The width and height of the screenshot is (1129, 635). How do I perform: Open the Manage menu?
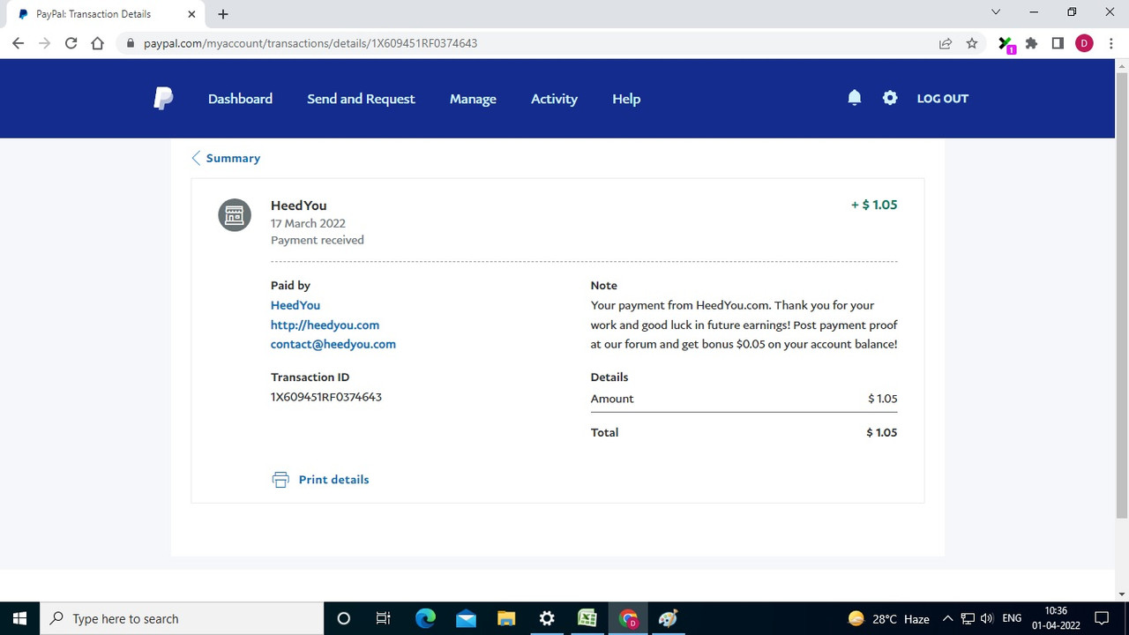(473, 99)
